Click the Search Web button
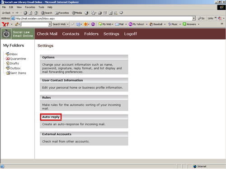The image size is (226, 169). click(x=59, y=24)
